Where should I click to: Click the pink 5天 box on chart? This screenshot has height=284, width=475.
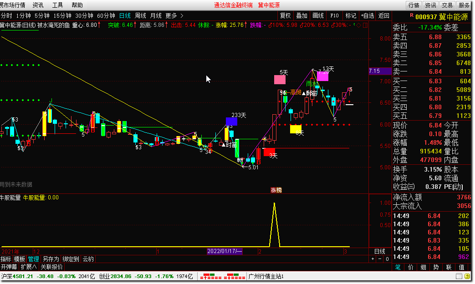point(280,80)
